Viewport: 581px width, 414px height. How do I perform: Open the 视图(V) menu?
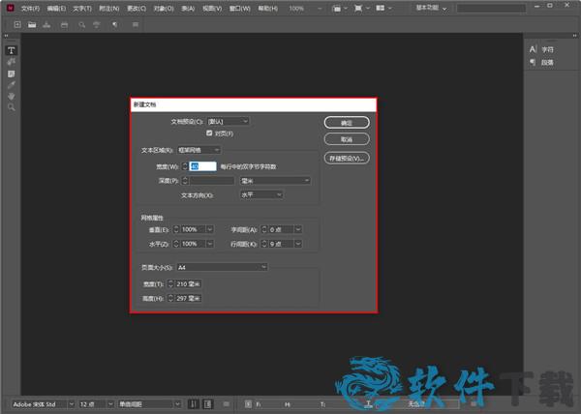point(213,7)
